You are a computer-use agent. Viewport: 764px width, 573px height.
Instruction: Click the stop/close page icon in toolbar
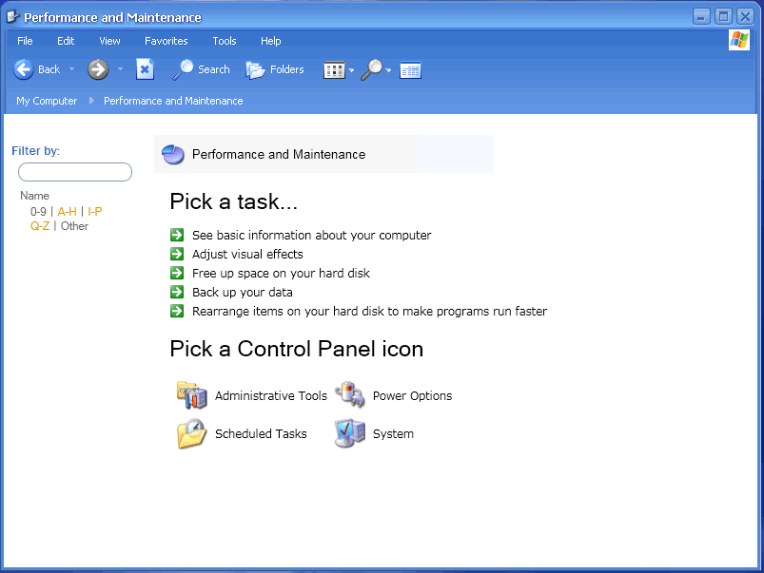point(145,69)
